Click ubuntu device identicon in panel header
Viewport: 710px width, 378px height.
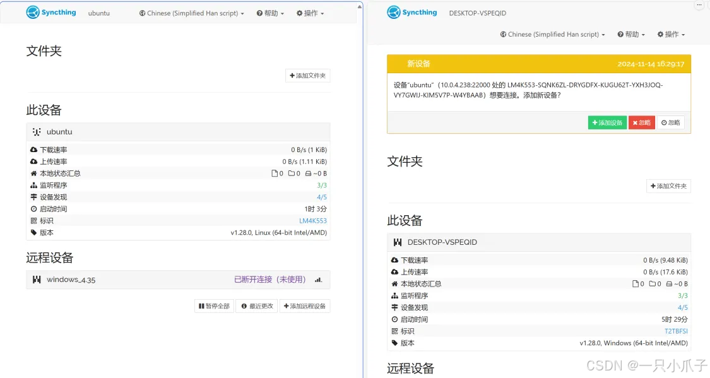37,132
